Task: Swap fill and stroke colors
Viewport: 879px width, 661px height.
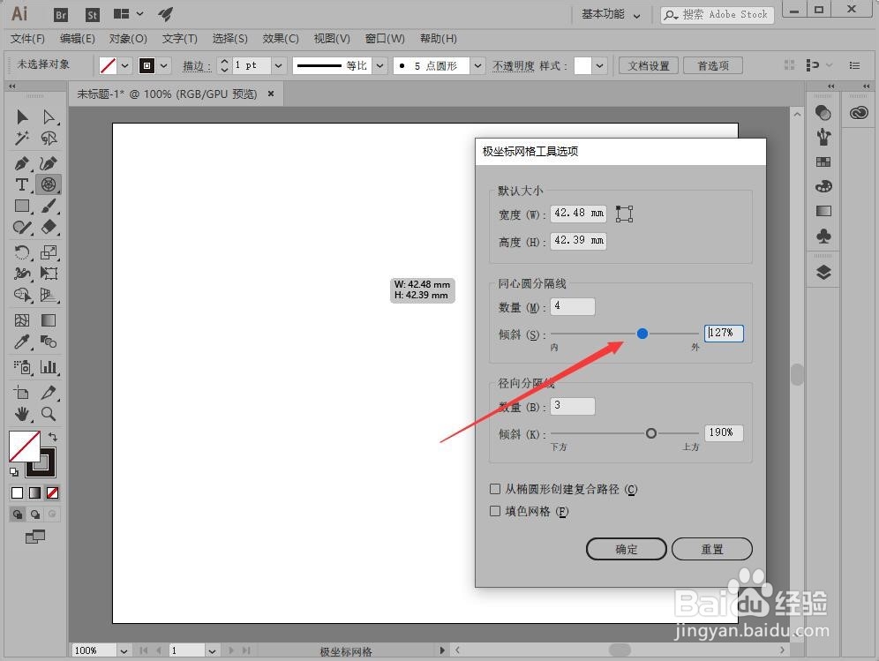Action: (x=53, y=437)
